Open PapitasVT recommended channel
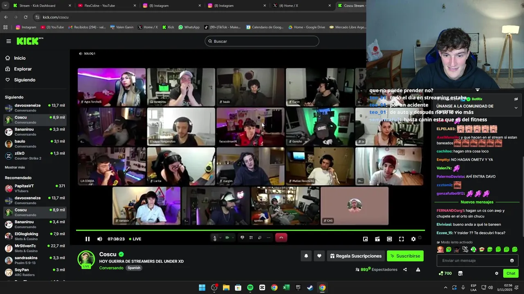 click(35, 188)
